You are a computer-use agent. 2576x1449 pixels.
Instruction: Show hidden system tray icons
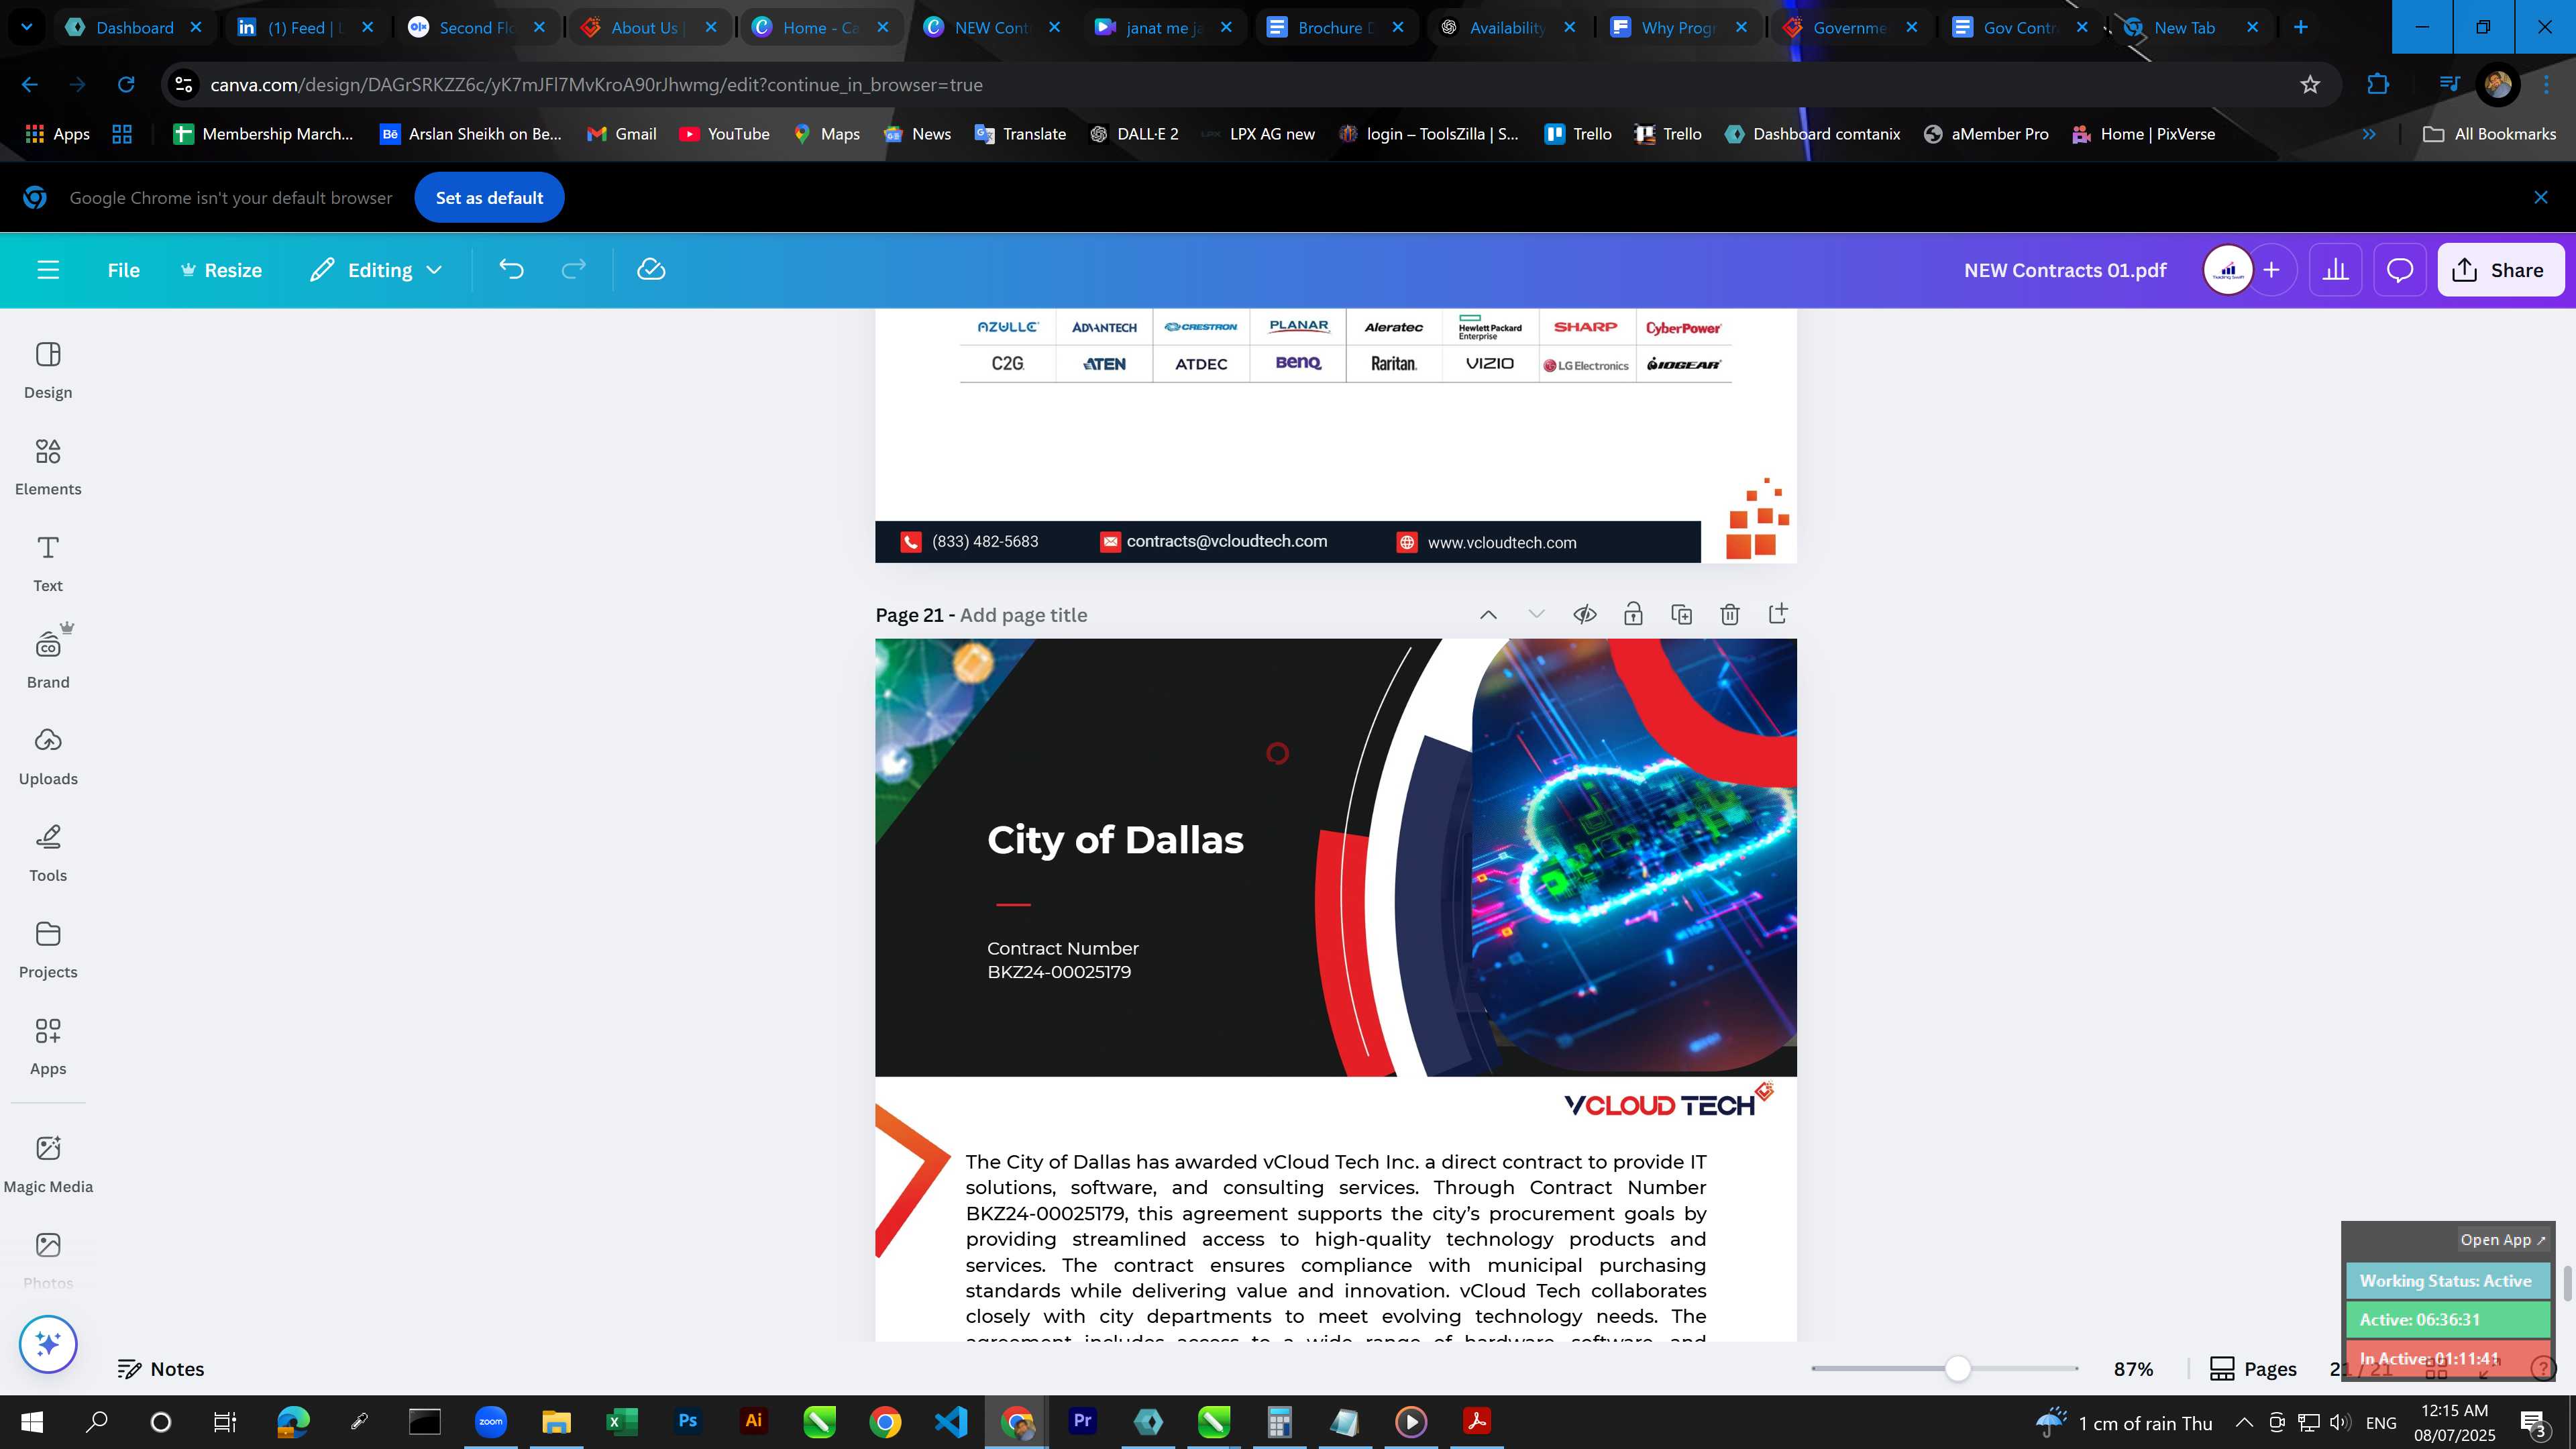[2244, 1422]
